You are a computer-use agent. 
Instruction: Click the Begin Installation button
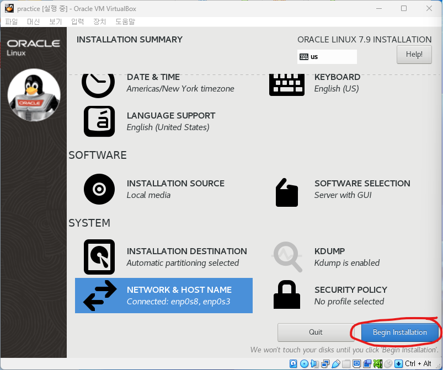click(x=400, y=332)
